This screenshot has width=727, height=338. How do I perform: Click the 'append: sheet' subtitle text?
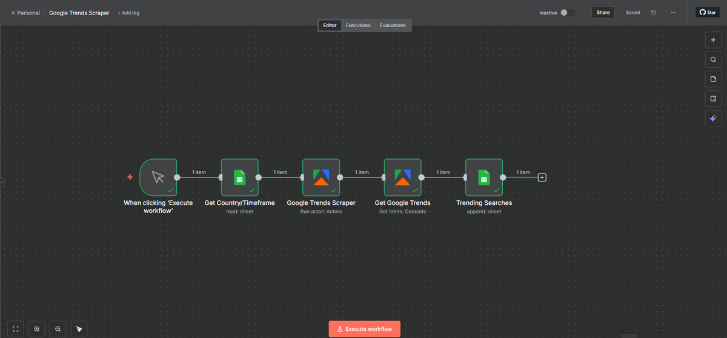tap(484, 212)
